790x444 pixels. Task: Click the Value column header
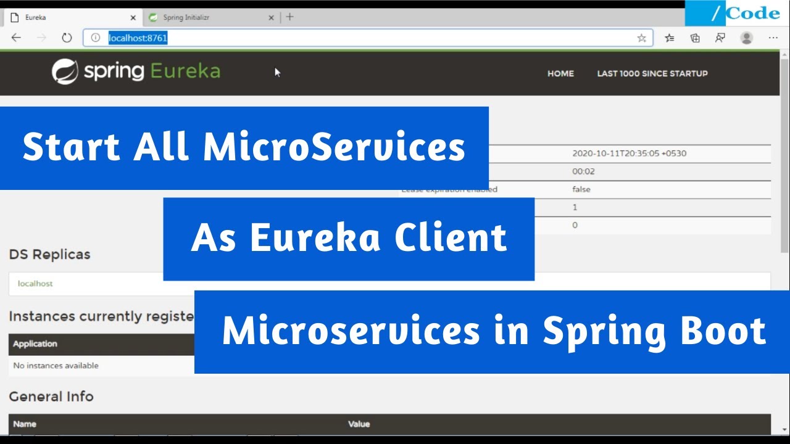[x=359, y=424]
